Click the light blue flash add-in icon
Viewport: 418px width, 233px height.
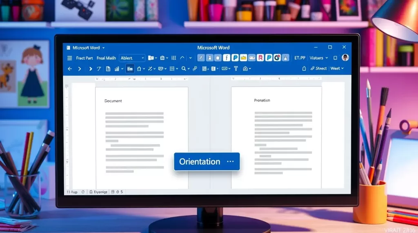click(x=201, y=57)
